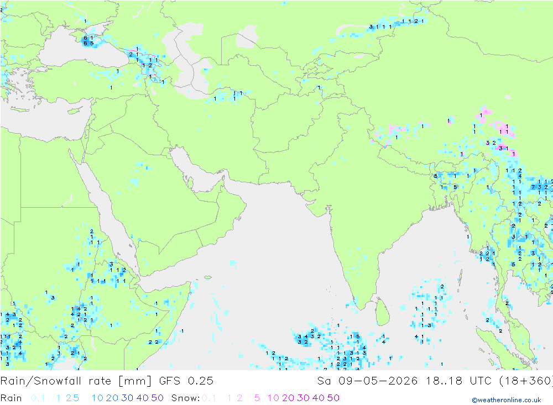Select the rain legend value 40
The image size is (553, 405).
point(143,398)
